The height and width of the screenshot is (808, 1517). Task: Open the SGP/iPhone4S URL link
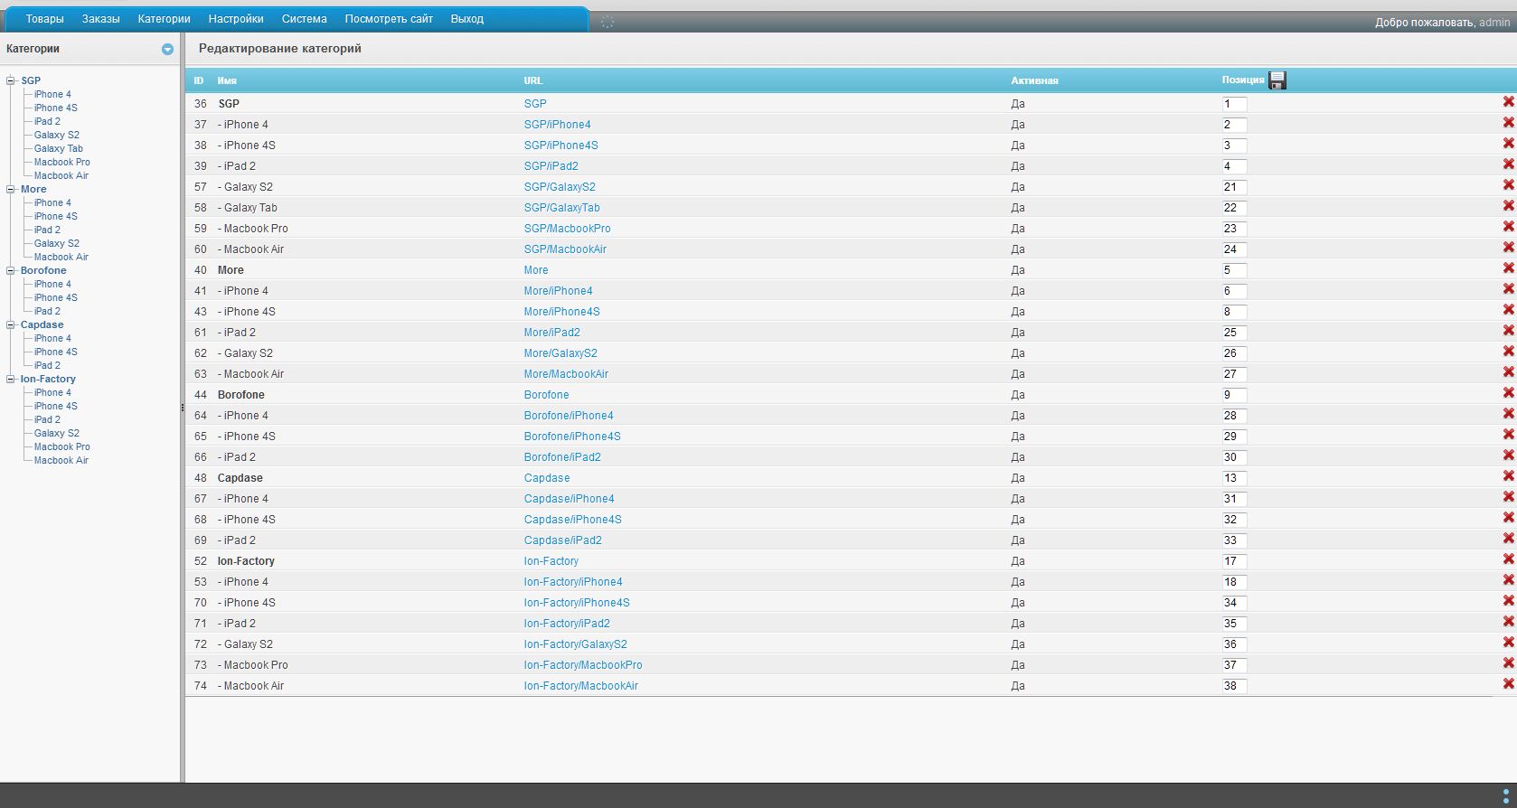(x=561, y=146)
